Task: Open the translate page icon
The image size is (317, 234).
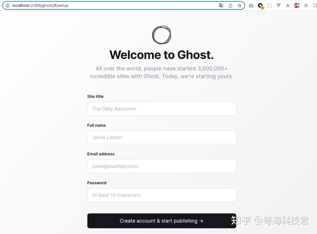Action: (221, 5)
